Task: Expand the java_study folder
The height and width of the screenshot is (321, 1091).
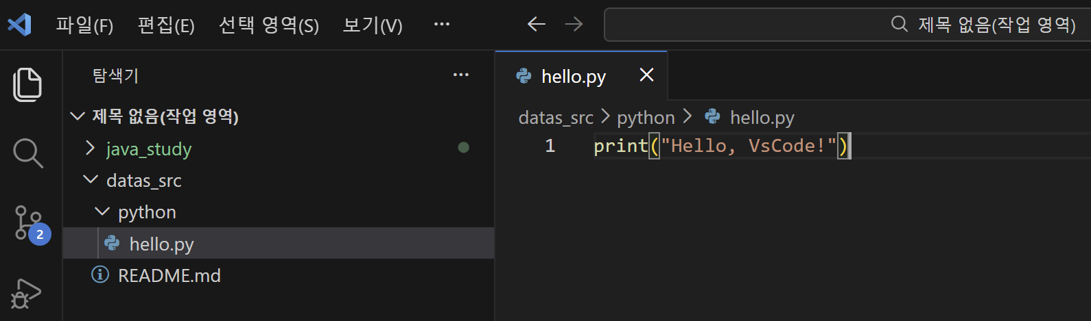Action: pos(91,149)
